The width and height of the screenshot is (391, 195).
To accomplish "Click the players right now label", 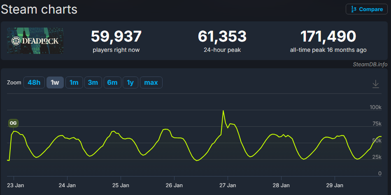I will (116, 50).
